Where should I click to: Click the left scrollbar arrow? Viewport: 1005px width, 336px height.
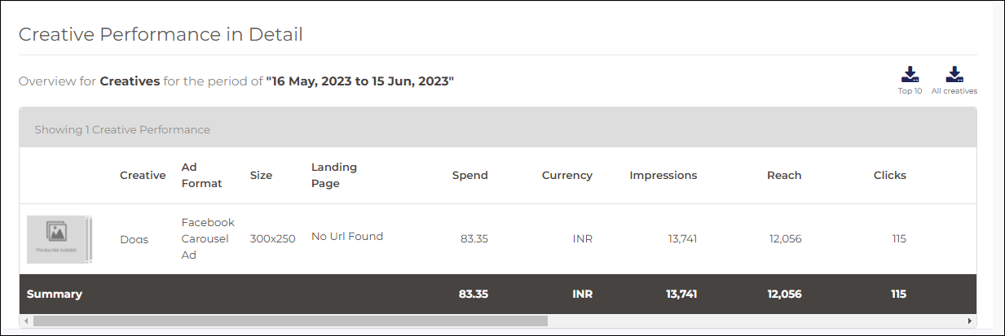[26, 321]
